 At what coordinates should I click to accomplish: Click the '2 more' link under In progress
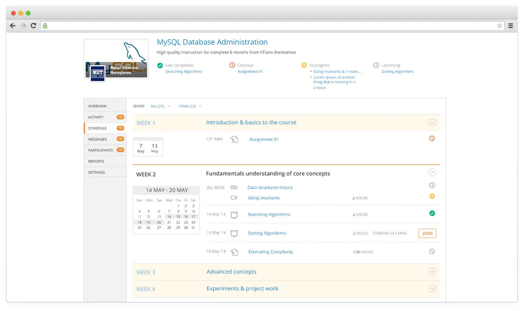point(319,88)
